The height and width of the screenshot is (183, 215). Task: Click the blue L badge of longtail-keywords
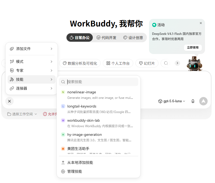coord(63,106)
